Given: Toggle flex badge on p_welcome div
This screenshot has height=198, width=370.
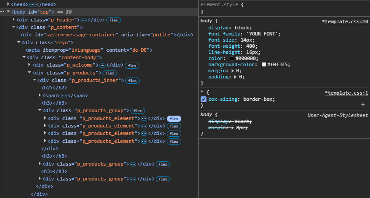Looking at the screenshot, I should coord(132,66).
